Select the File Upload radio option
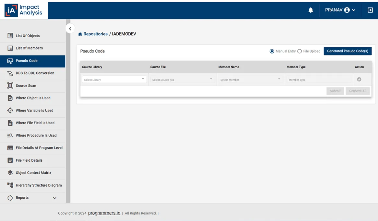The image size is (378, 221). coord(300,51)
